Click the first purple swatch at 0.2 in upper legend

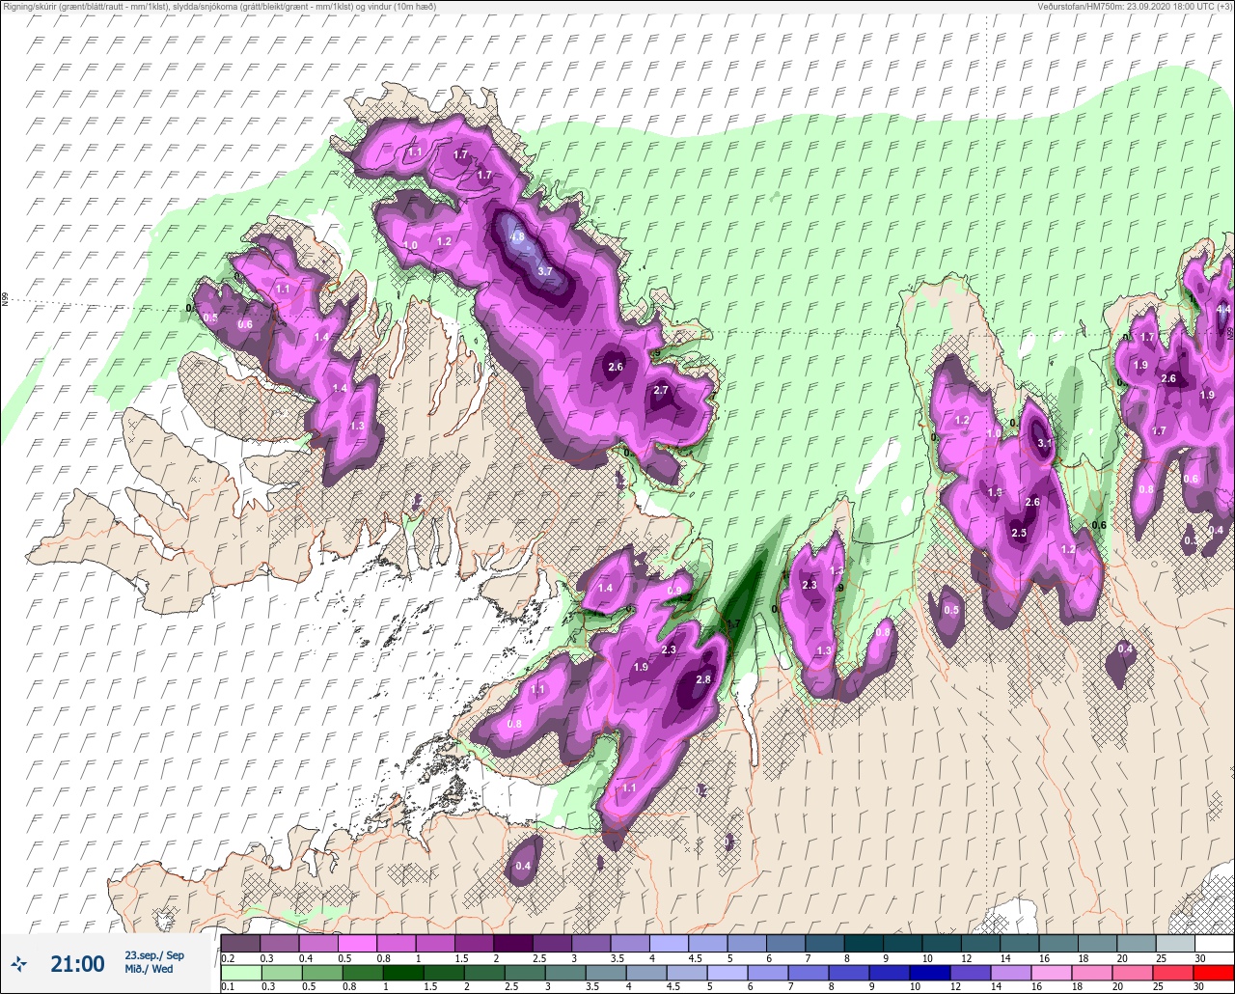click(x=240, y=943)
